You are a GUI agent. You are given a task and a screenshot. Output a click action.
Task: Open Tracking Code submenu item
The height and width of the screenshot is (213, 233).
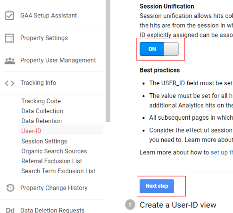point(41,101)
